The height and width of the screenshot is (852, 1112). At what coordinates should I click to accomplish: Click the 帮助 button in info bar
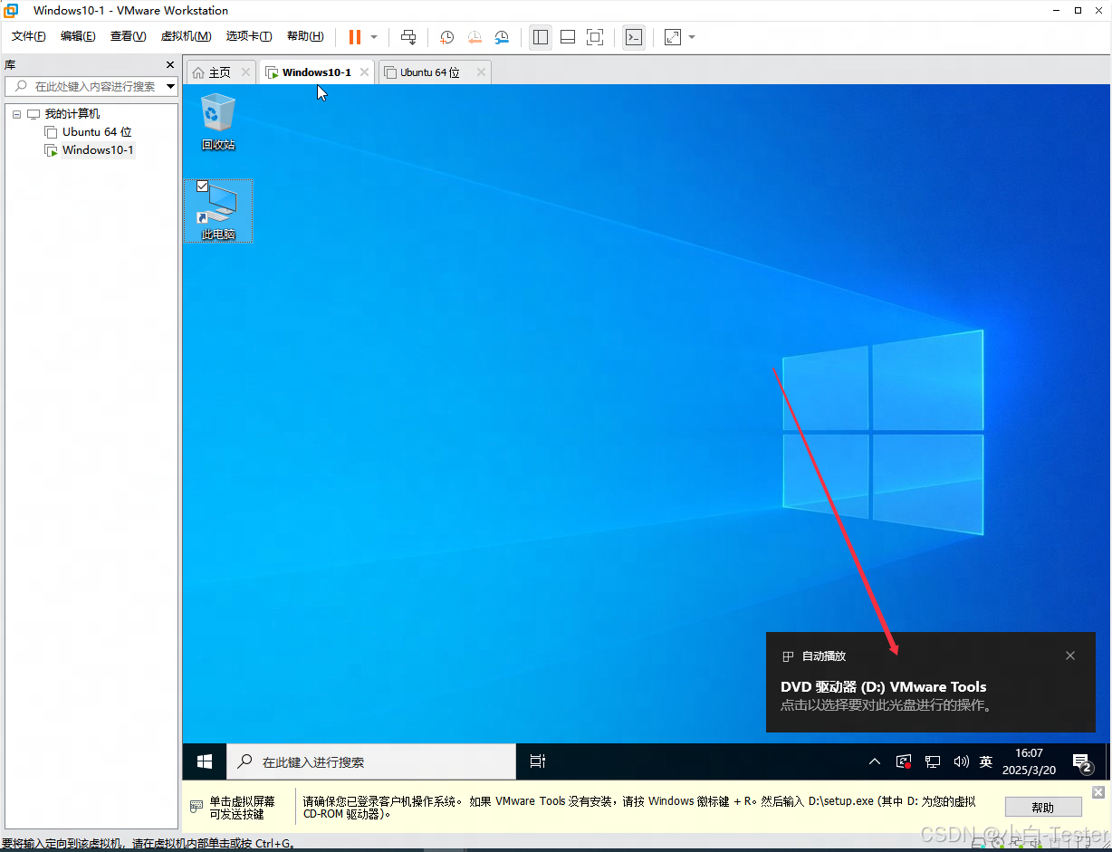tap(1043, 807)
